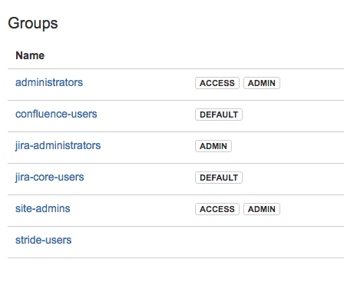The width and height of the screenshot is (344, 299).
Task: Open the stride-users group link
Action: click(x=44, y=240)
